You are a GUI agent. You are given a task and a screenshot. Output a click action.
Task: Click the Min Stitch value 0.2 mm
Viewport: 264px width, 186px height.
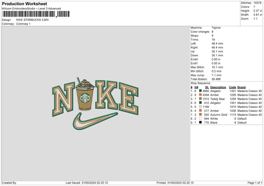tap(216, 71)
